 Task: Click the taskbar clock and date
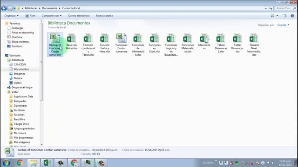[285, 163]
